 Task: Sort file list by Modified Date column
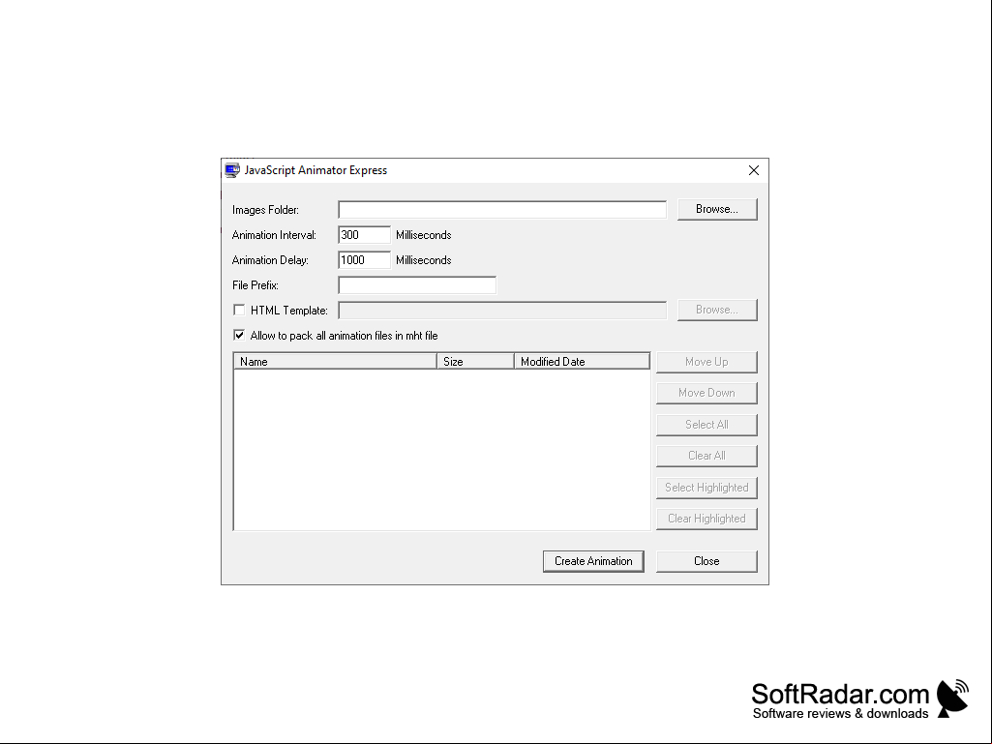pyautogui.click(x=582, y=361)
